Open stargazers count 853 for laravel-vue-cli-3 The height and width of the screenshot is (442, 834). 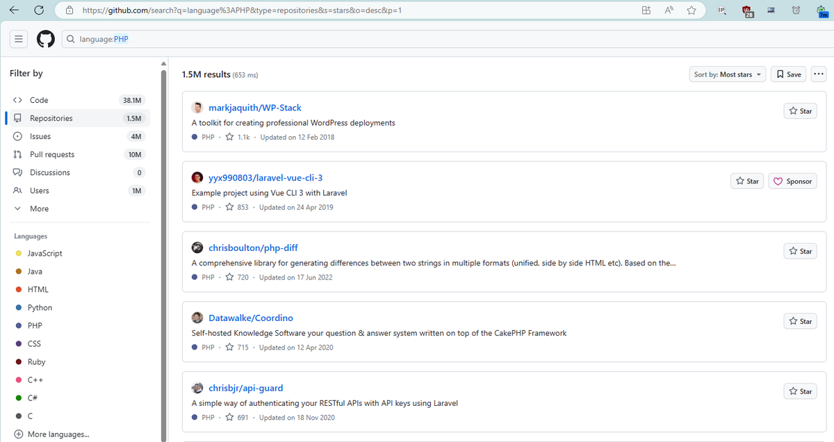pos(236,207)
